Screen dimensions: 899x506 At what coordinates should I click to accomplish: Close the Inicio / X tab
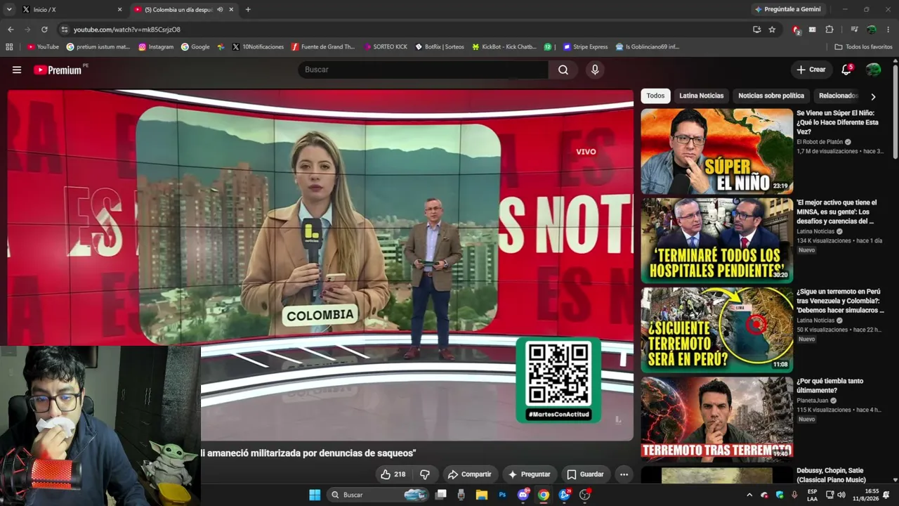[119, 10]
